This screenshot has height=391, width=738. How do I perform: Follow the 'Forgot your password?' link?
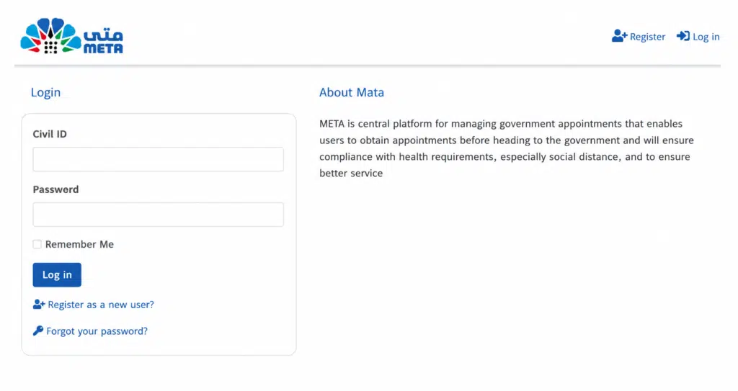(x=97, y=331)
